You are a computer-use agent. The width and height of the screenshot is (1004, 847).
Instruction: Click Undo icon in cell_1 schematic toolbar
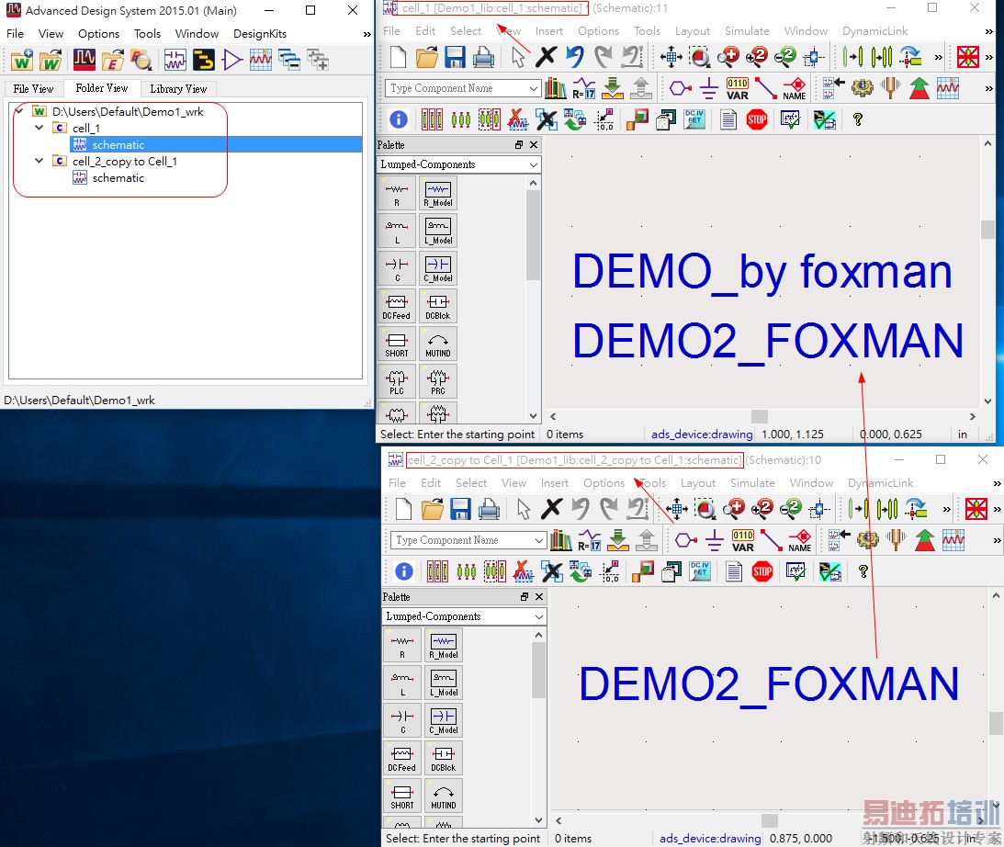(x=575, y=57)
